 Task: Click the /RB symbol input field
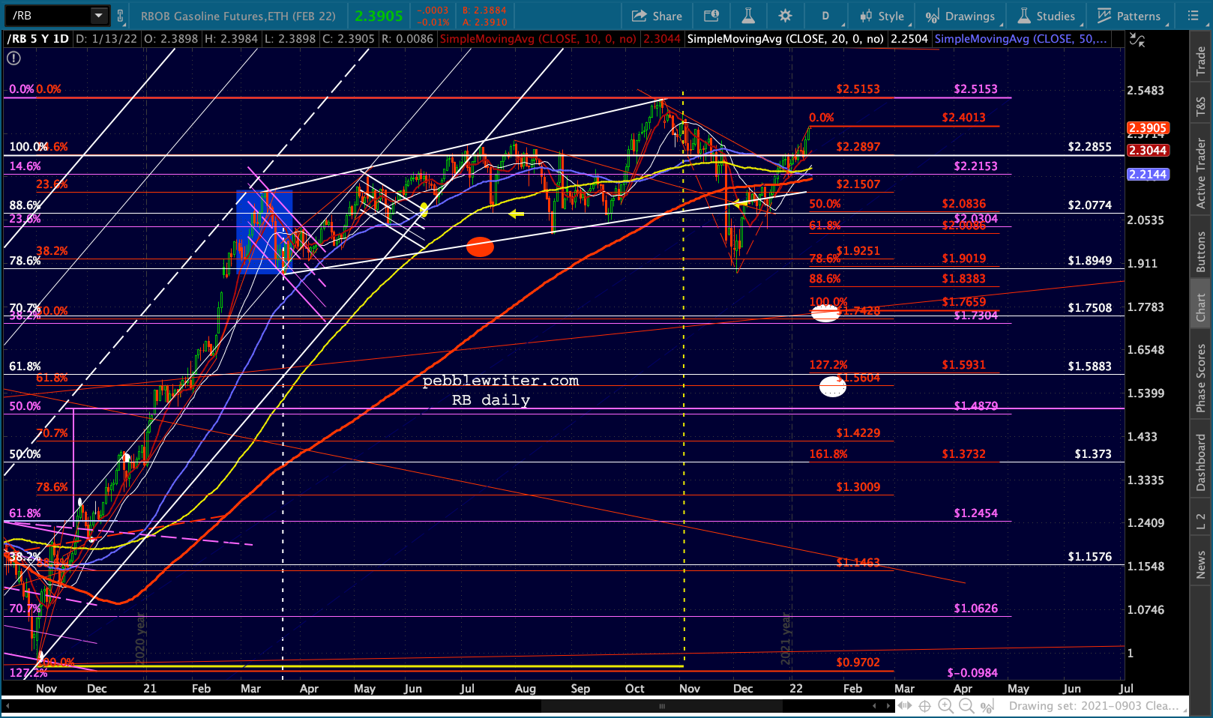pos(49,16)
